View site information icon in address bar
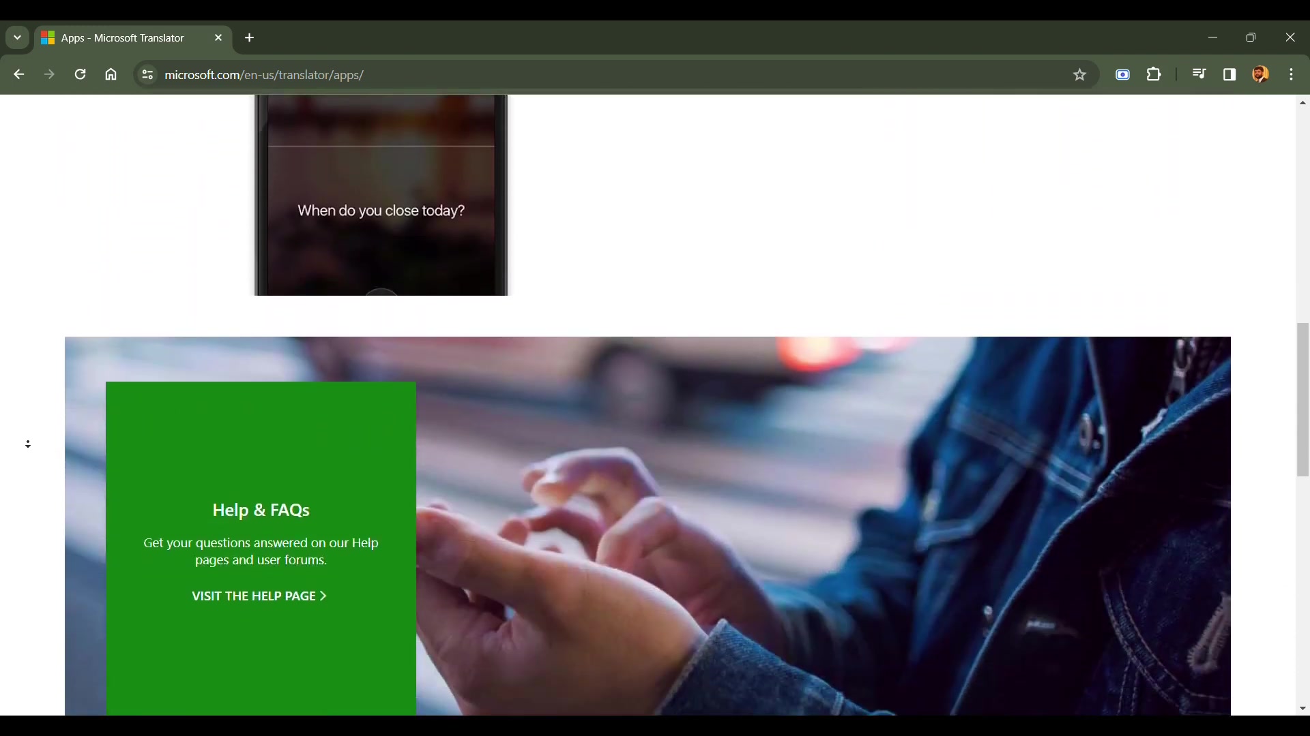Image resolution: width=1310 pixels, height=736 pixels. click(x=147, y=74)
